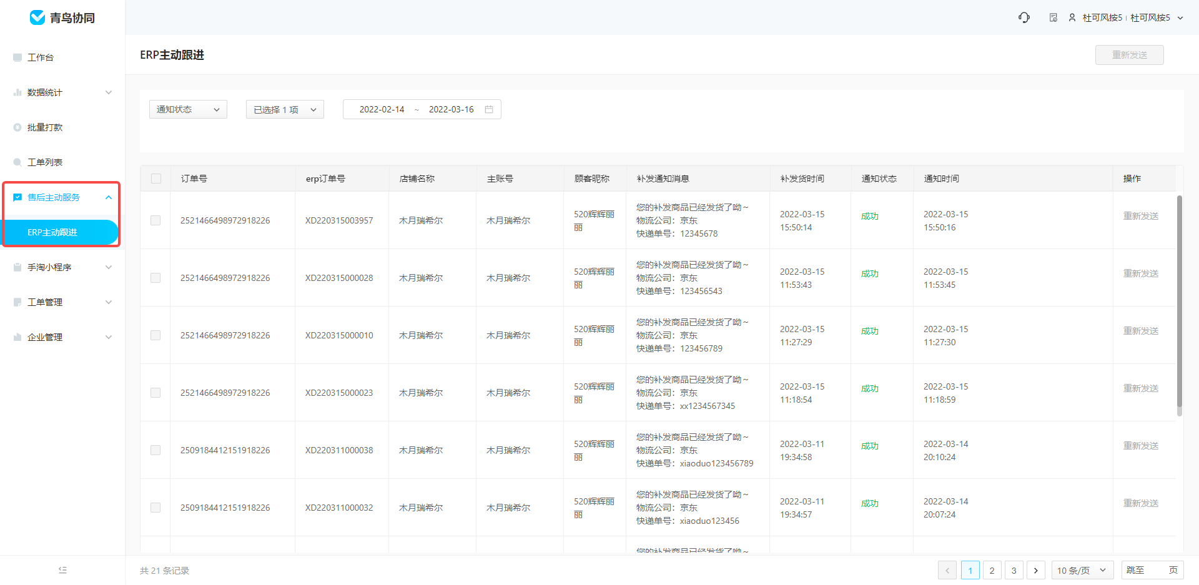Open the document notes icon in header

click(1053, 17)
